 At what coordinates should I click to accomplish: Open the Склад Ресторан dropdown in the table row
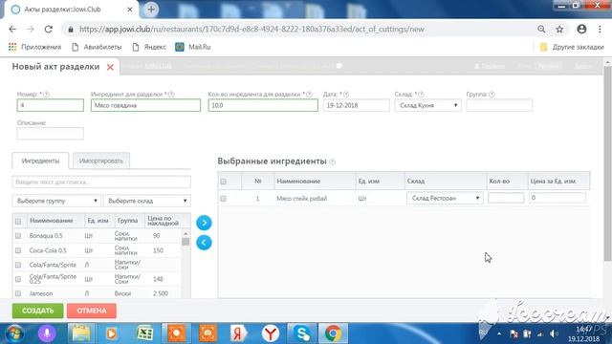point(445,198)
